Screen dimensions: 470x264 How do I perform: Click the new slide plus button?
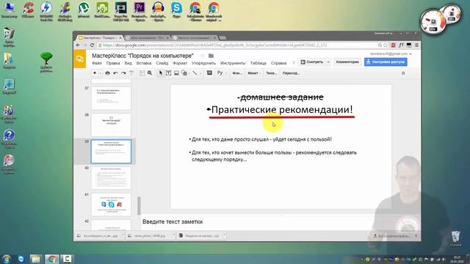(95, 73)
